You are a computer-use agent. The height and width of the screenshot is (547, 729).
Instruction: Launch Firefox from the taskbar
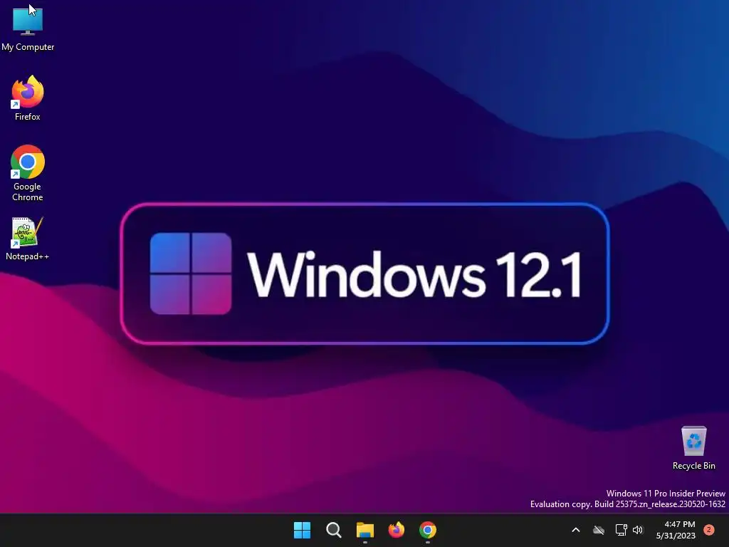(396, 530)
